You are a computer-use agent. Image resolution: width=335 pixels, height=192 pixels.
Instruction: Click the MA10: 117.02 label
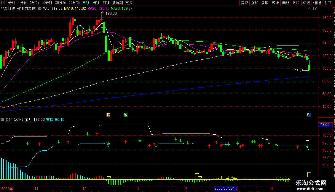pos(75,9)
